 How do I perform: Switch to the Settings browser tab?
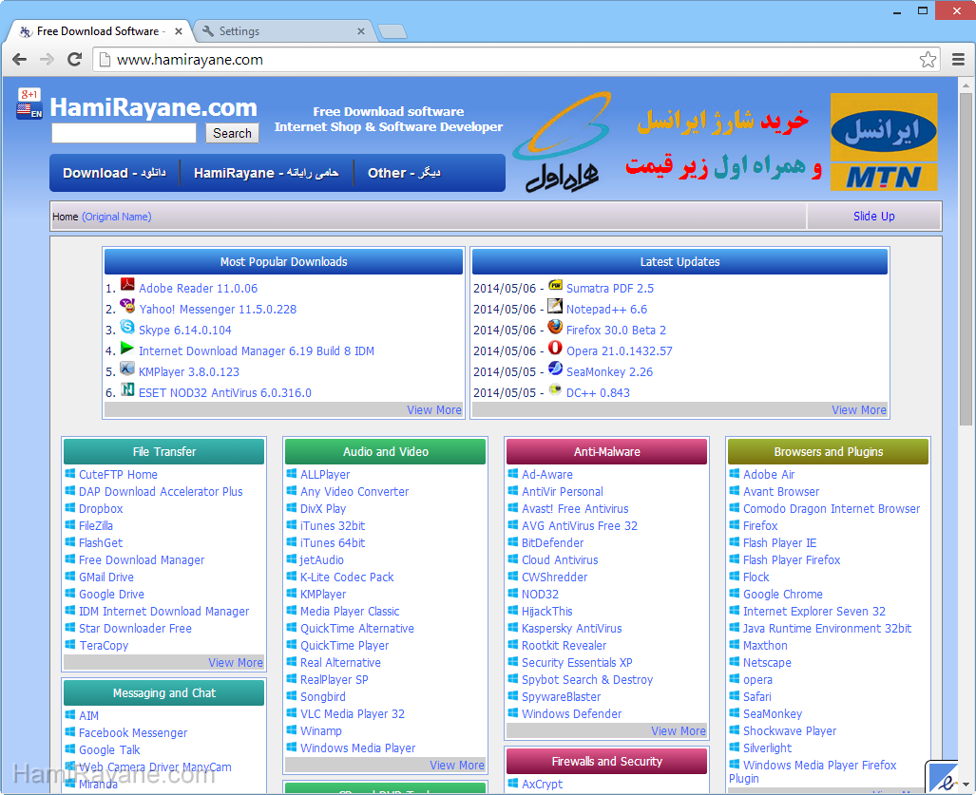(283, 31)
